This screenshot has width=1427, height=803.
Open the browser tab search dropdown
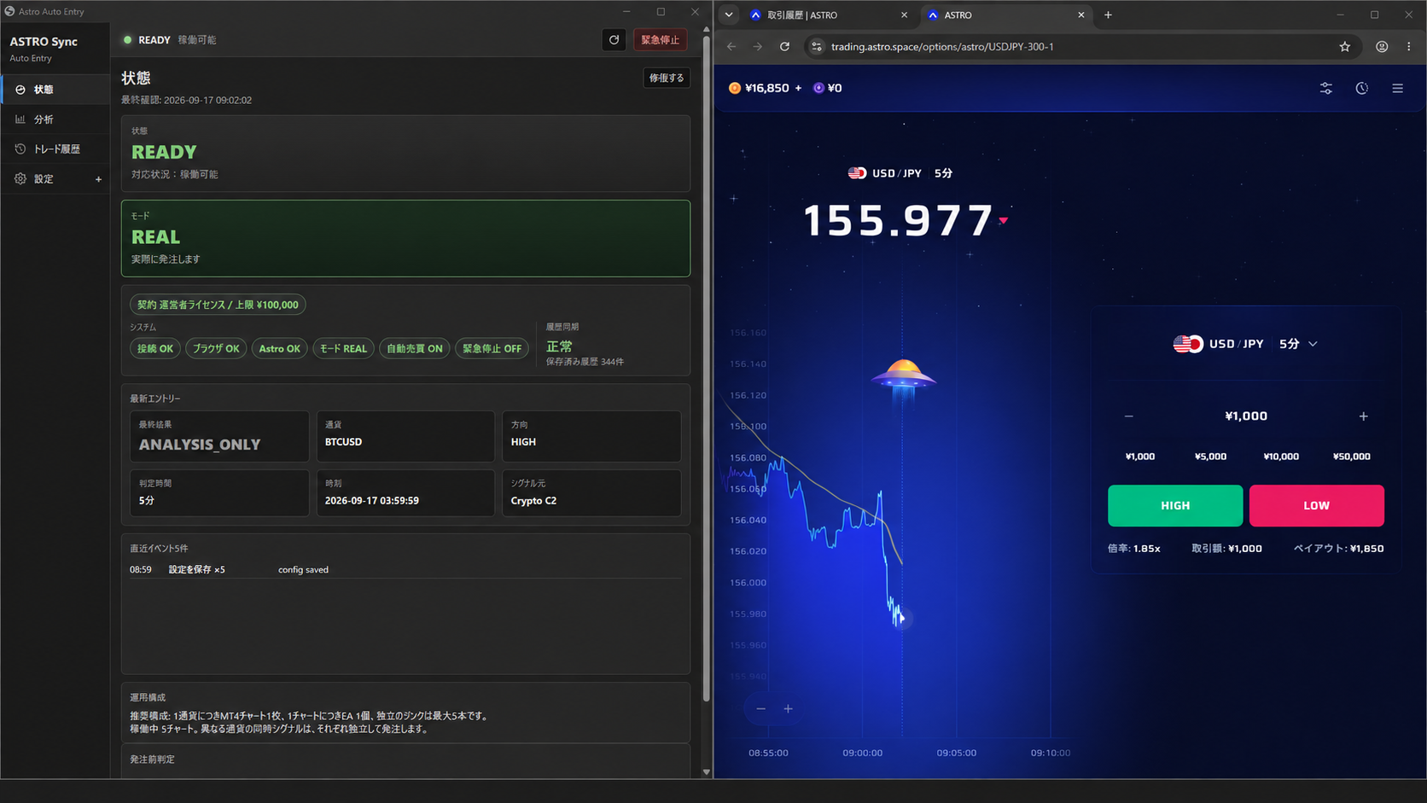[729, 15]
